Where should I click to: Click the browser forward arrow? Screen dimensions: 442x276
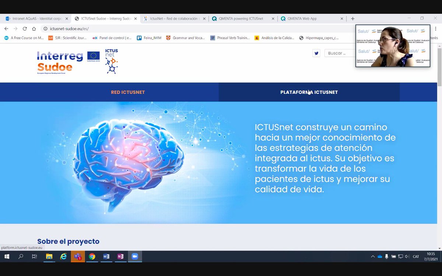tap(15, 29)
